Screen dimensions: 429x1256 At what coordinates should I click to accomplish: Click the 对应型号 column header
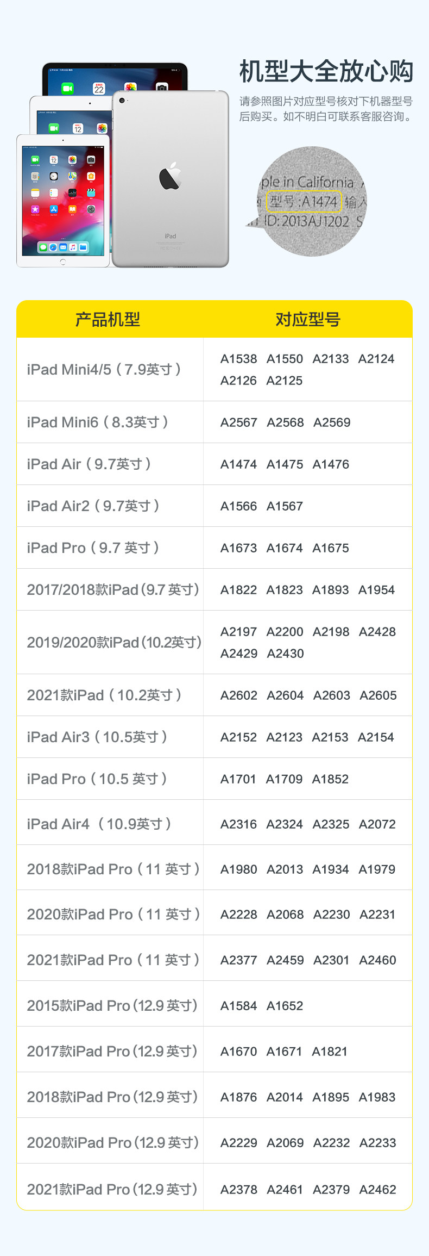click(x=307, y=319)
